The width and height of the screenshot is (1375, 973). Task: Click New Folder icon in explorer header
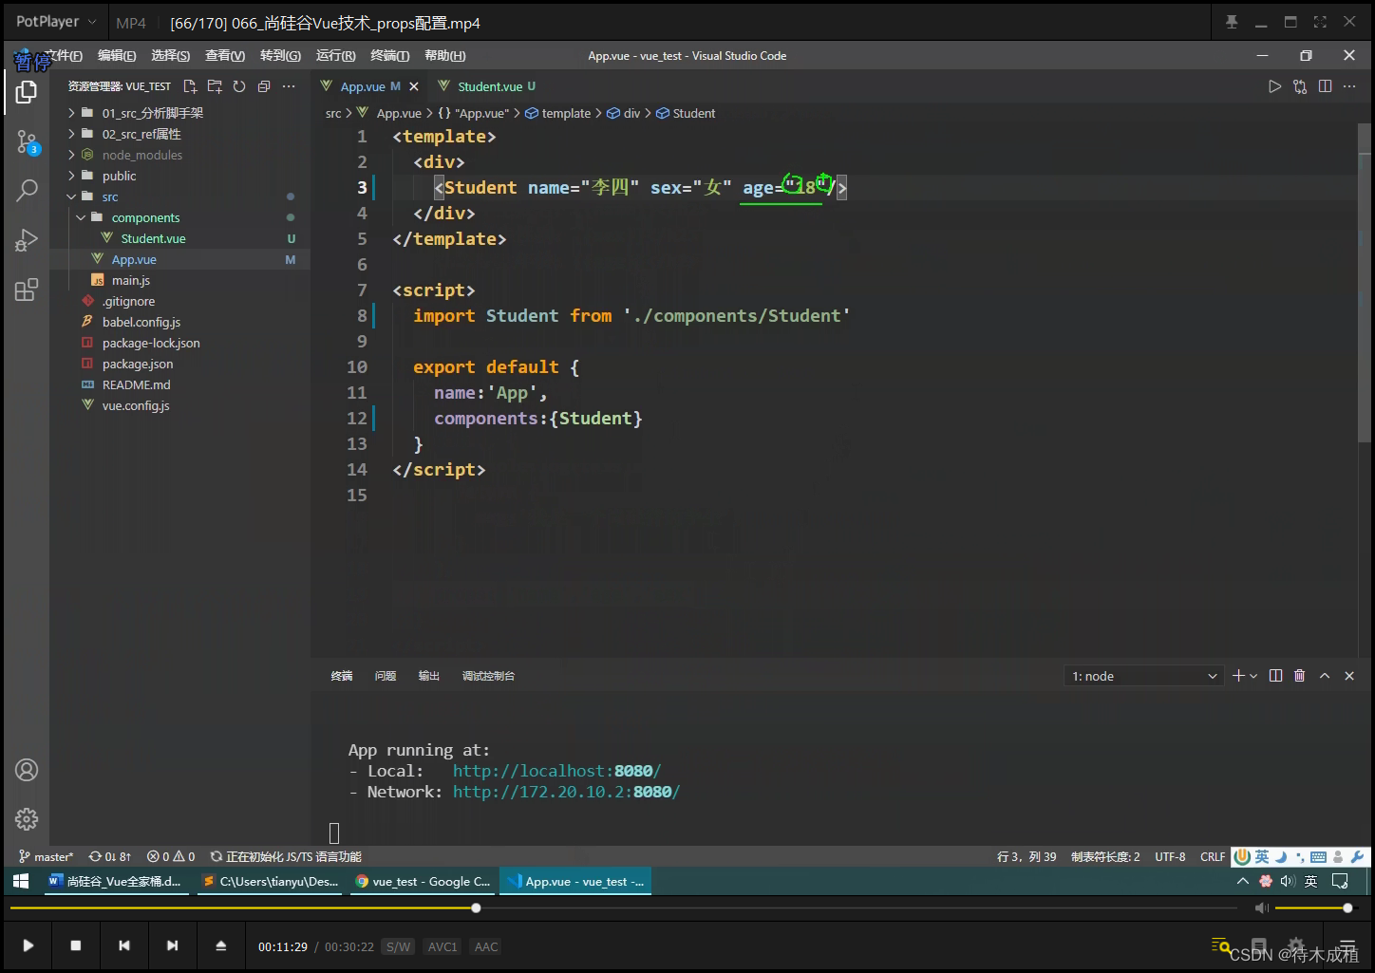tap(215, 86)
